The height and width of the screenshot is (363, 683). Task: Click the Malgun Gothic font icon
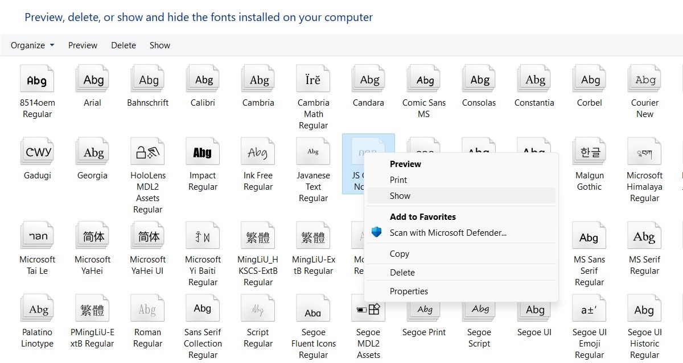(x=589, y=151)
